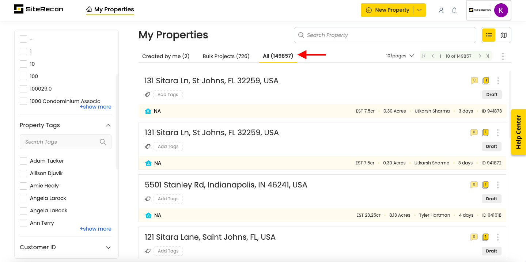
Task: Focus the Search Property field
Action: click(x=385, y=35)
